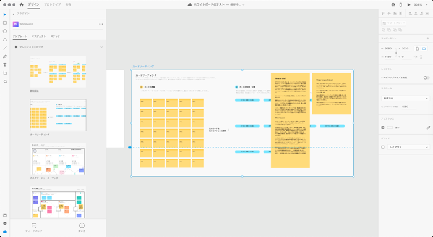Uncheck the fill checkbox
The height and width of the screenshot is (237, 433).
pos(383,128)
